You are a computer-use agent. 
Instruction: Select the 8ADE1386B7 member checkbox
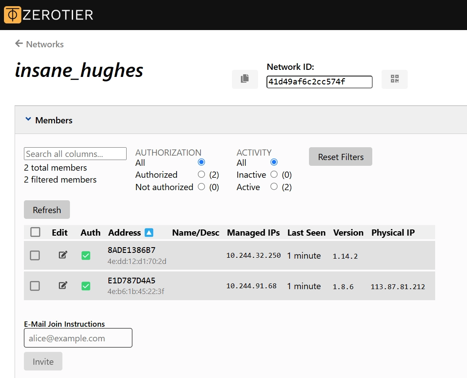click(x=35, y=256)
